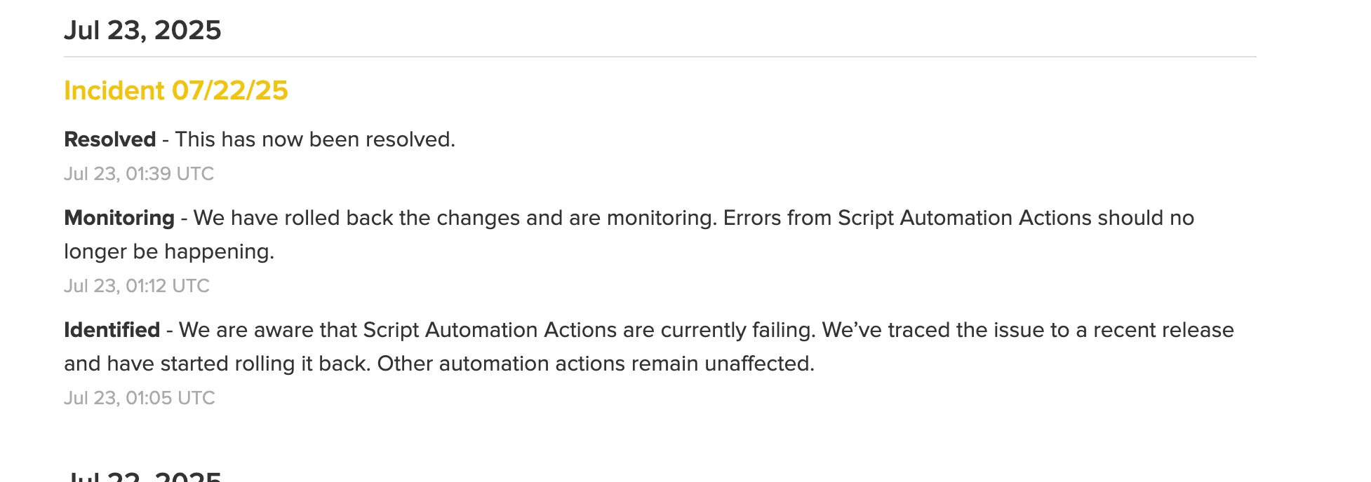This screenshot has width=1371, height=482.
Task: Click 'Other automation actions remain unaffected.' sentence
Action: [x=596, y=364]
